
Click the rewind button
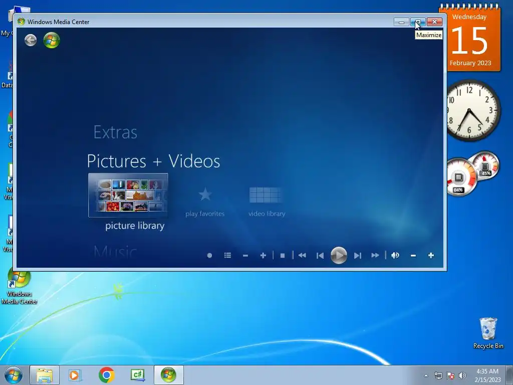click(302, 255)
